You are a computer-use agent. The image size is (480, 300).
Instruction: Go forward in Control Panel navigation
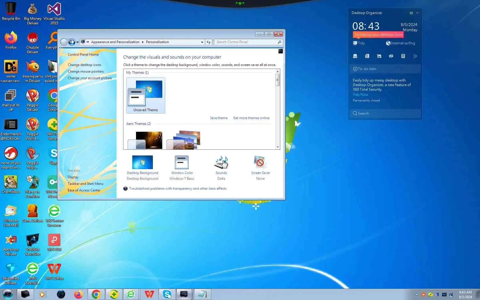tap(72, 42)
